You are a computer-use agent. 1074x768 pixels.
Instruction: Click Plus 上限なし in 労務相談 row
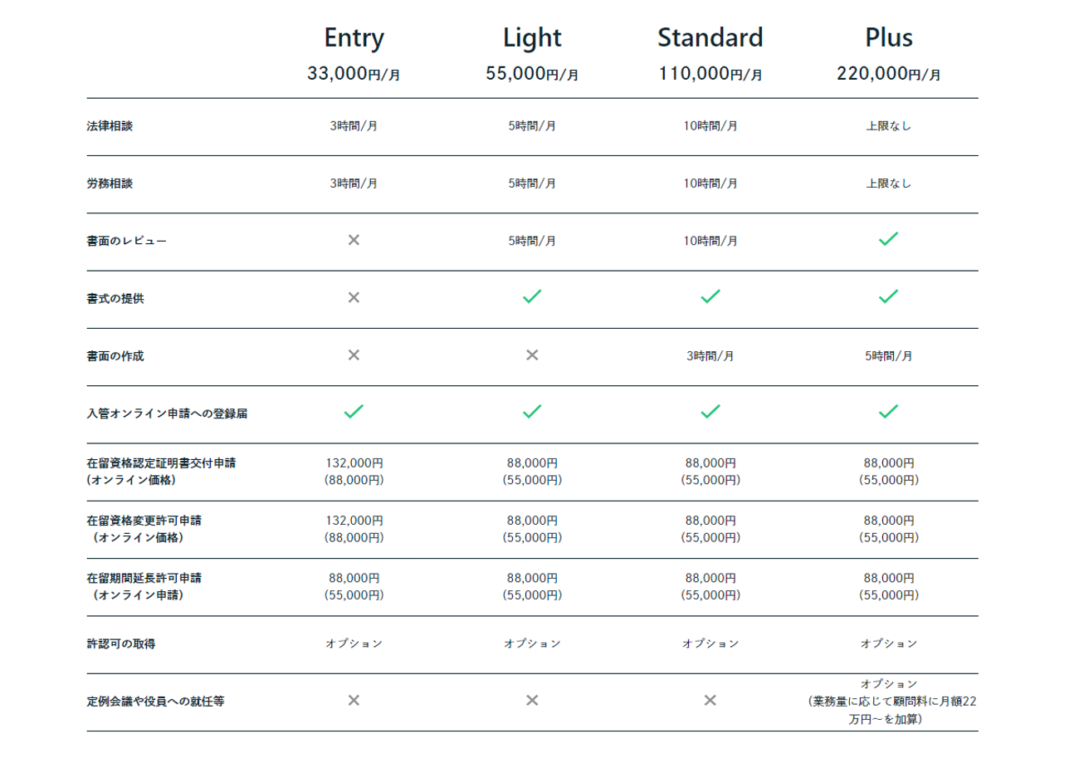click(888, 183)
